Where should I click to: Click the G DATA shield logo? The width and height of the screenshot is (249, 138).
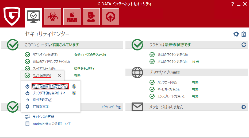12,16
